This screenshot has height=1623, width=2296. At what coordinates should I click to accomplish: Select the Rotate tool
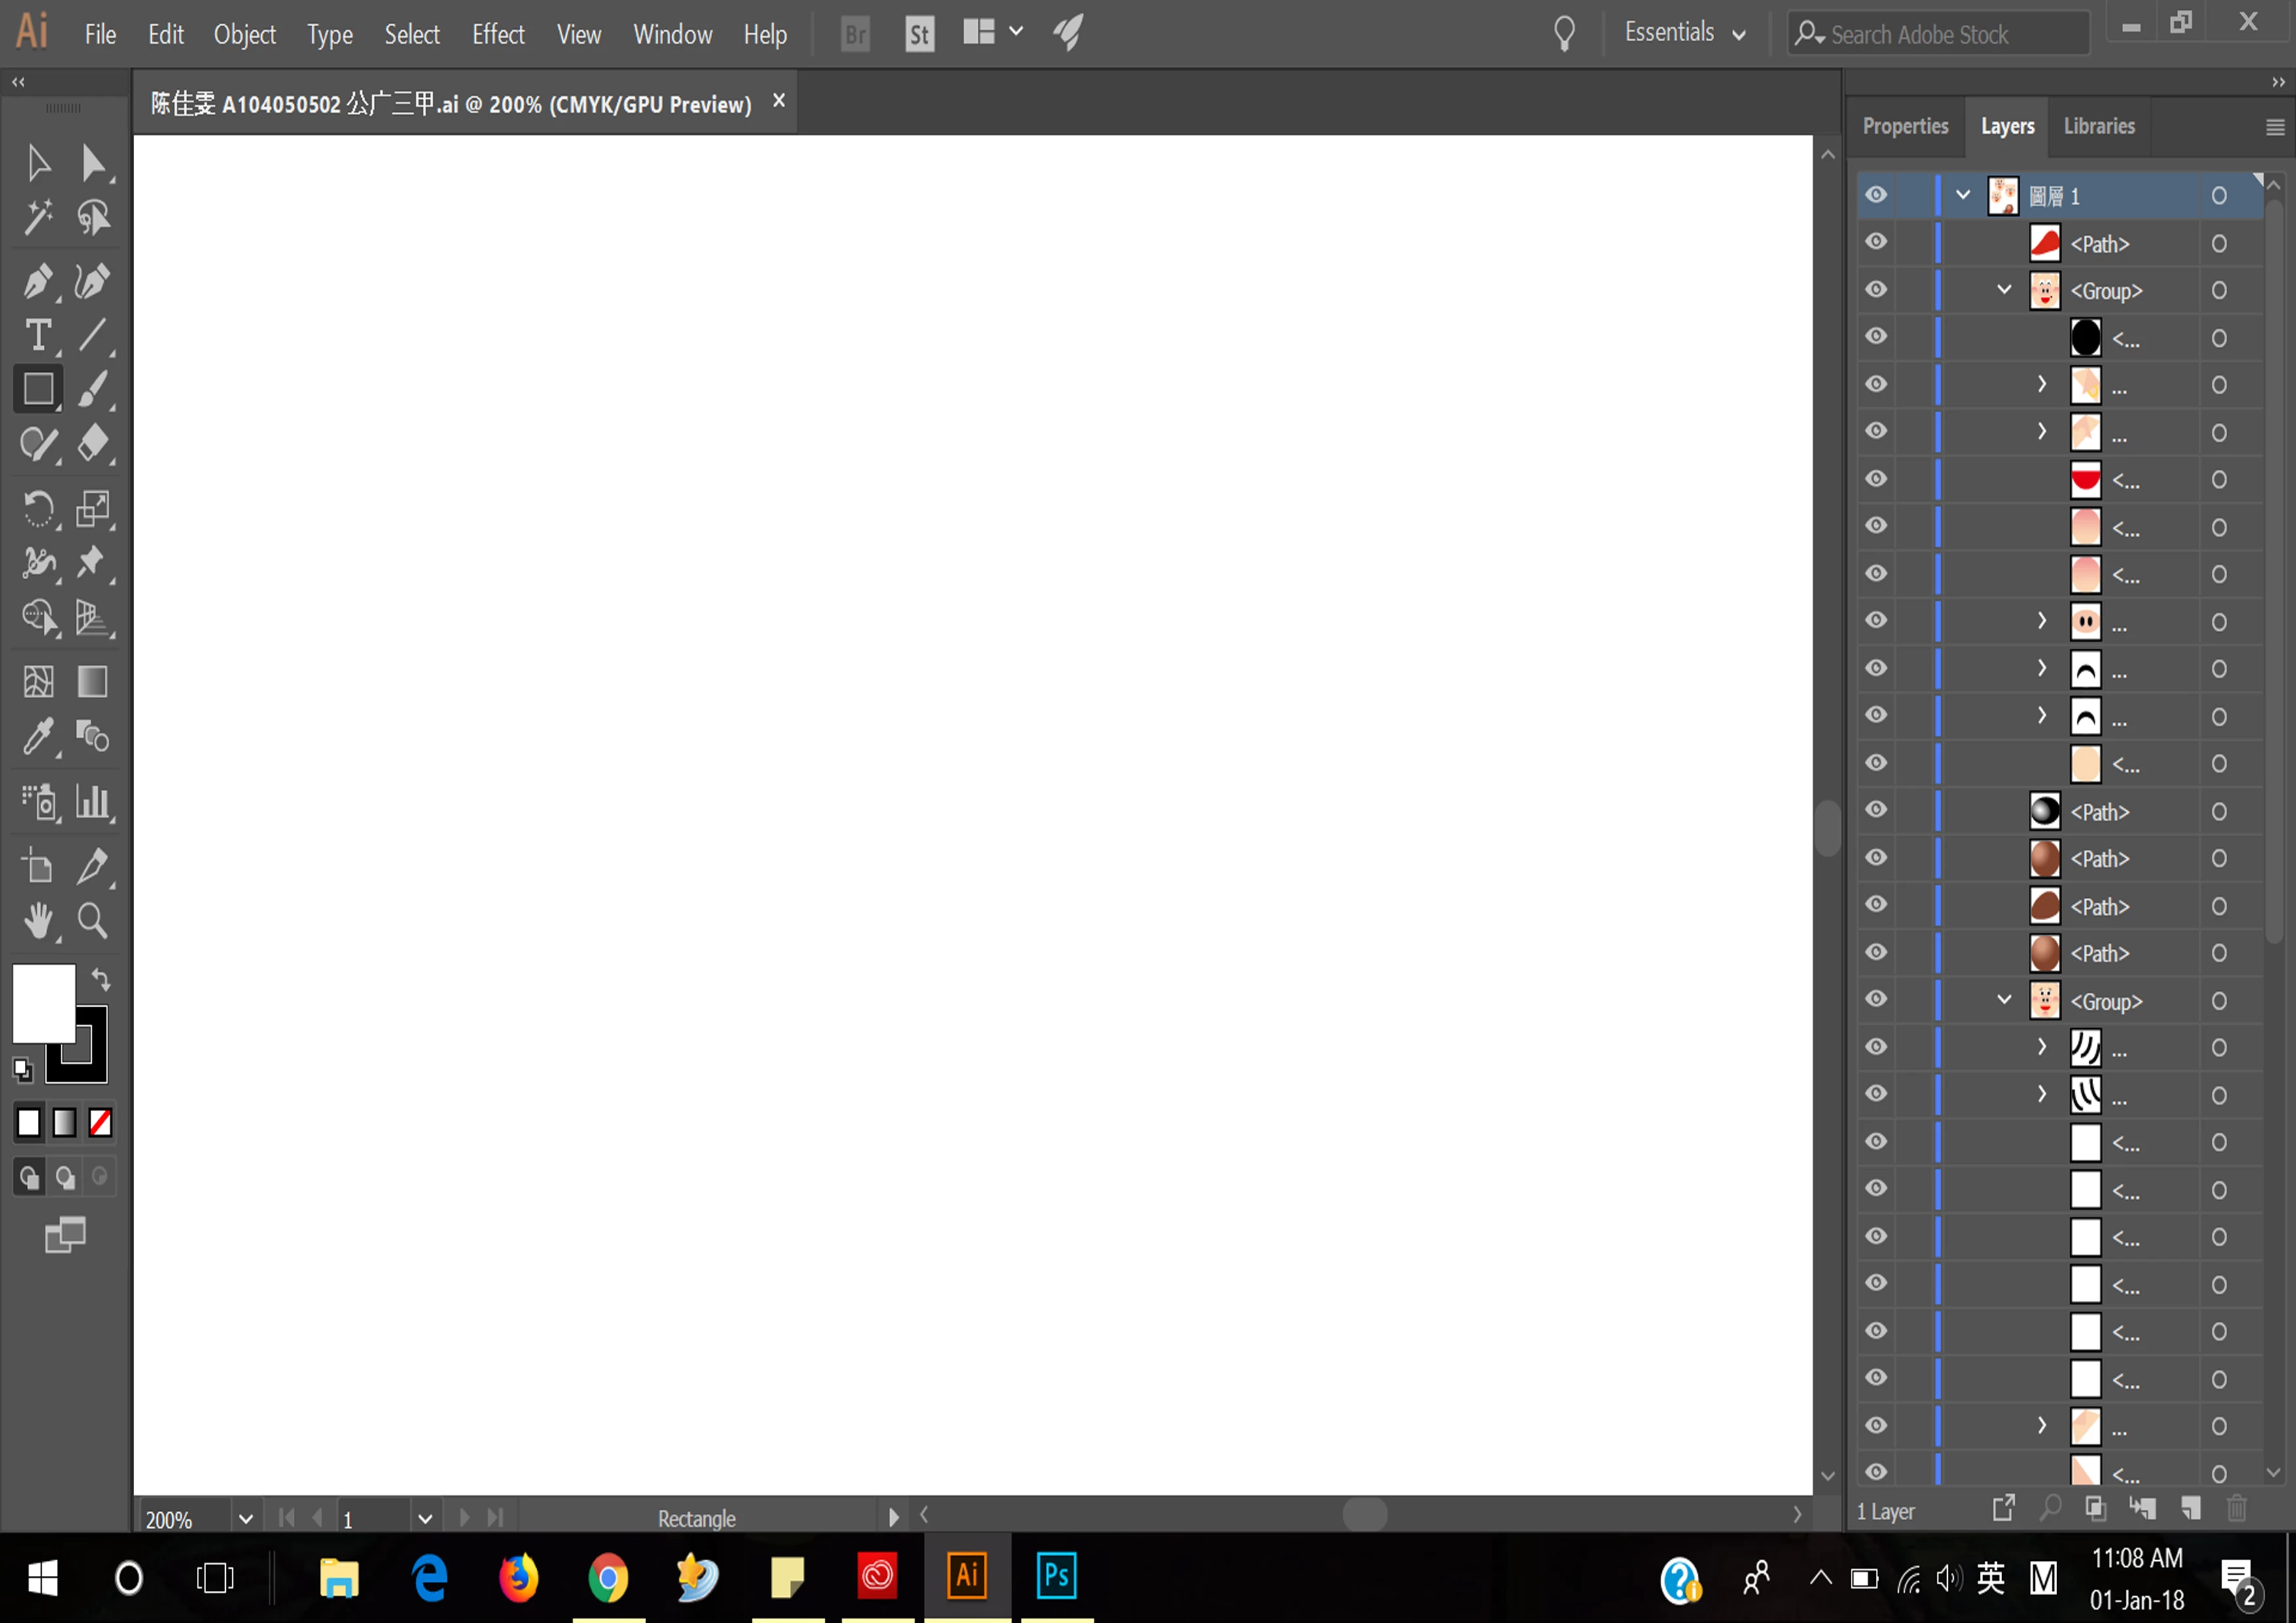[x=38, y=509]
